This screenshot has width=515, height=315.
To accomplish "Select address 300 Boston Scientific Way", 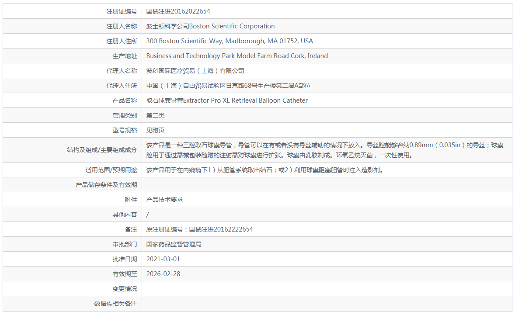I will pyautogui.click(x=230, y=41).
